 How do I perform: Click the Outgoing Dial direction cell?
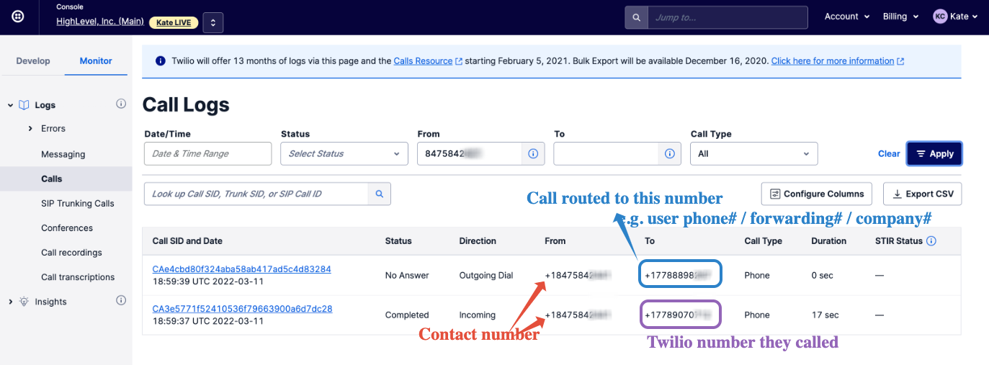(488, 275)
